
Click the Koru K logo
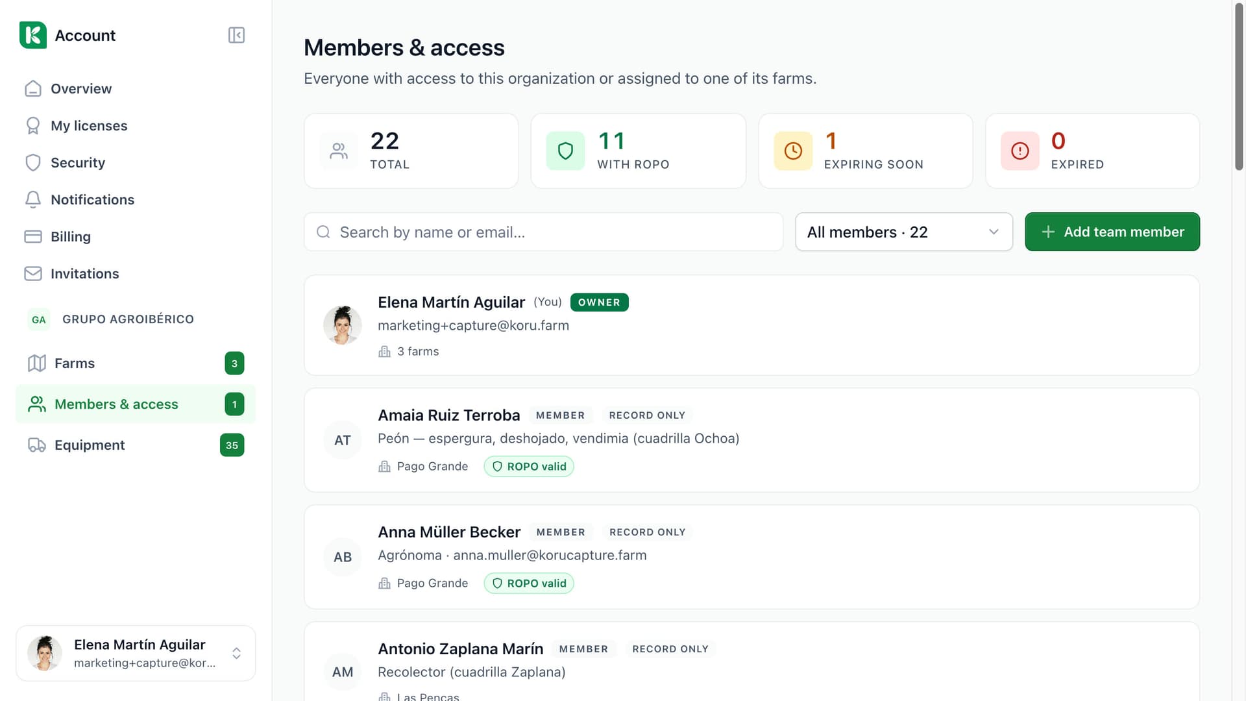pos(33,35)
